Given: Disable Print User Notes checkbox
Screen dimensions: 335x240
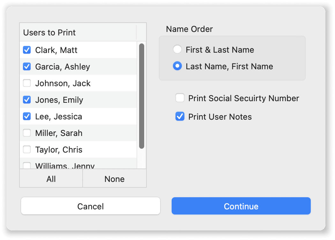Looking at the screenshot, I should (x=180, y=116).
